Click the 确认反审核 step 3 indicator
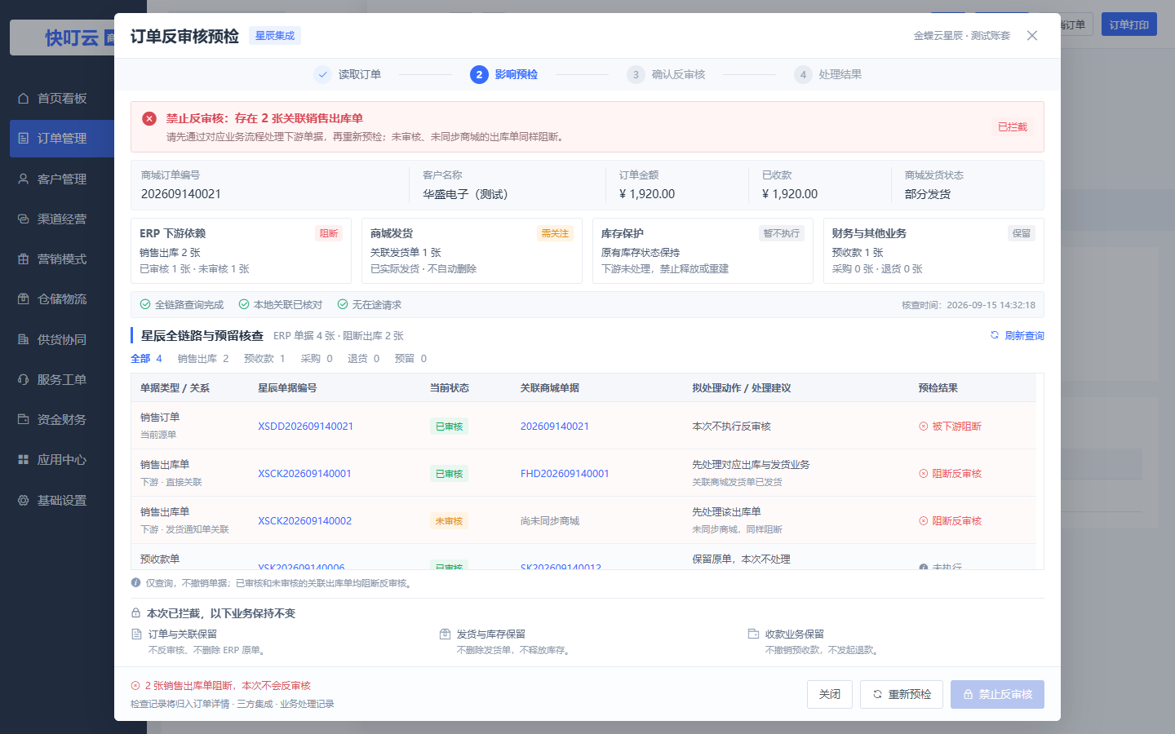Image resolution: width=1175 pixels, height=734 pixels. 666,74
